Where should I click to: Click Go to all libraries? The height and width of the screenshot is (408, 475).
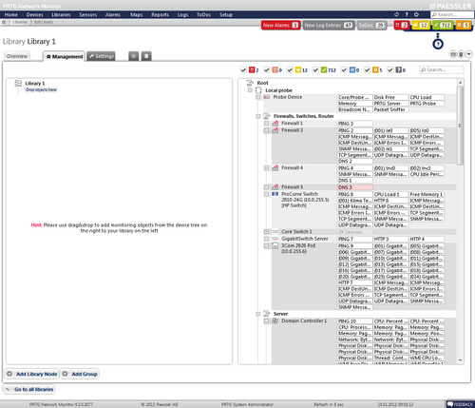pos(29,389)
